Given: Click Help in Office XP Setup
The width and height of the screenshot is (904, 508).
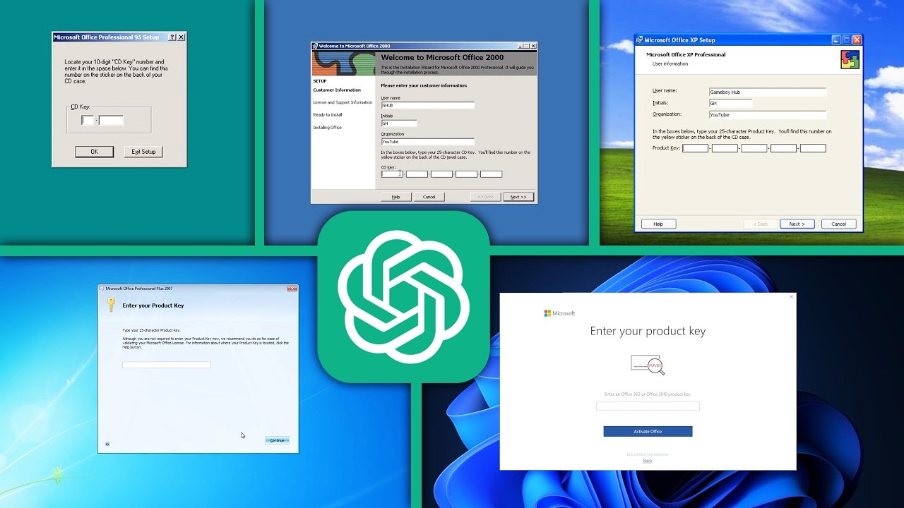Looking at the screenshot, I should pos(658,224).
